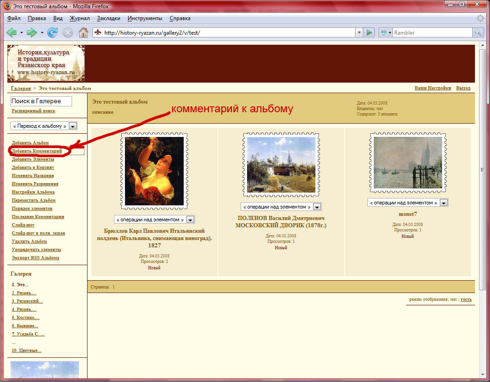Open the Журнал menu
This screenshot has width=490, height=382.
click(80, 18)
